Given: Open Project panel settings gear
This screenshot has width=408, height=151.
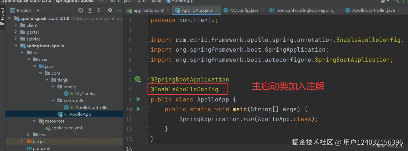Looking at the screenshot, I should 110,10.
